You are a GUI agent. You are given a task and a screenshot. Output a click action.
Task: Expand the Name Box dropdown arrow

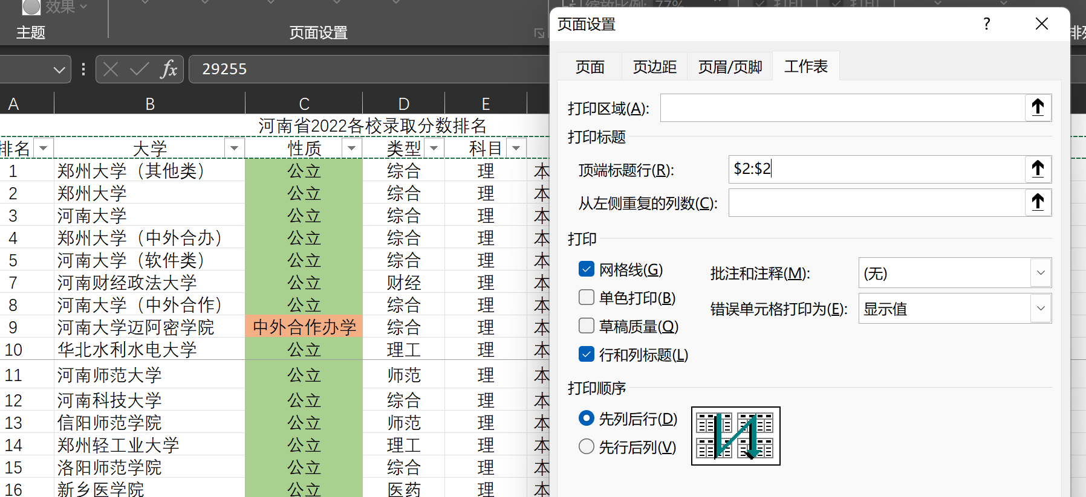pos(59,69)
